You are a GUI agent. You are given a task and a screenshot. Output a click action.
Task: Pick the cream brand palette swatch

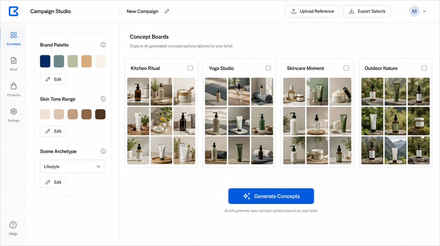[x=100, y=61]
